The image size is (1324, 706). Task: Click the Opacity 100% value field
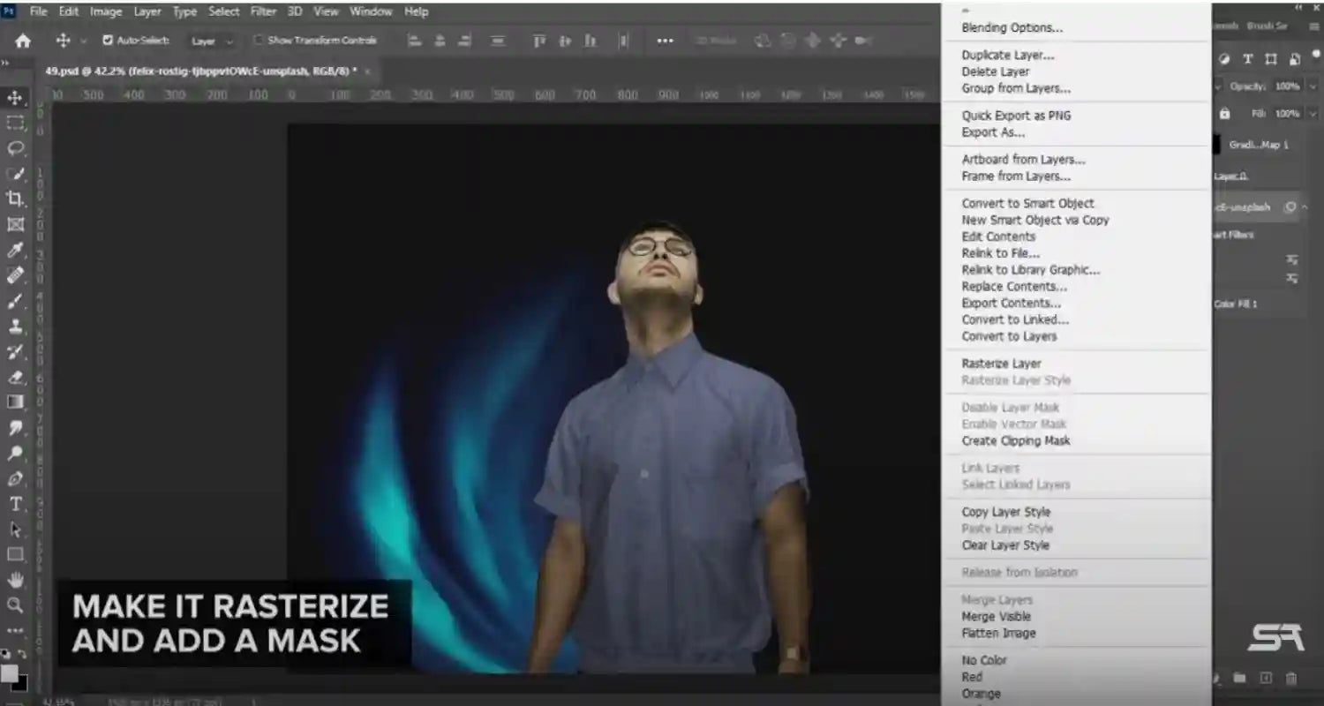coord(1287,86)
